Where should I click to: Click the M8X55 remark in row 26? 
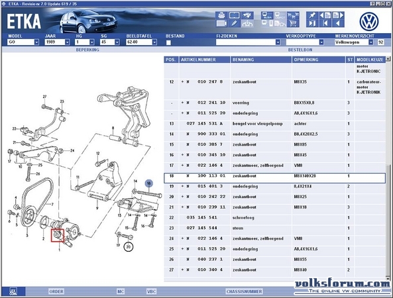pos(300,260)
